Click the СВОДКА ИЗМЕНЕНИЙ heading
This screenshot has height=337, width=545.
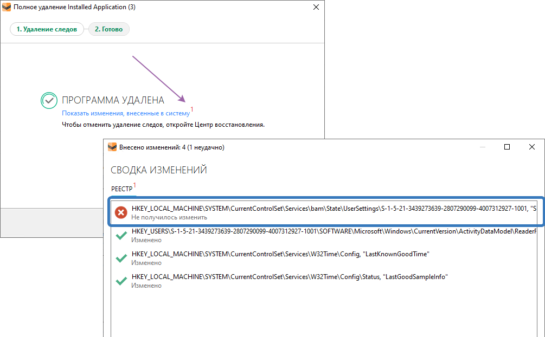159,170
